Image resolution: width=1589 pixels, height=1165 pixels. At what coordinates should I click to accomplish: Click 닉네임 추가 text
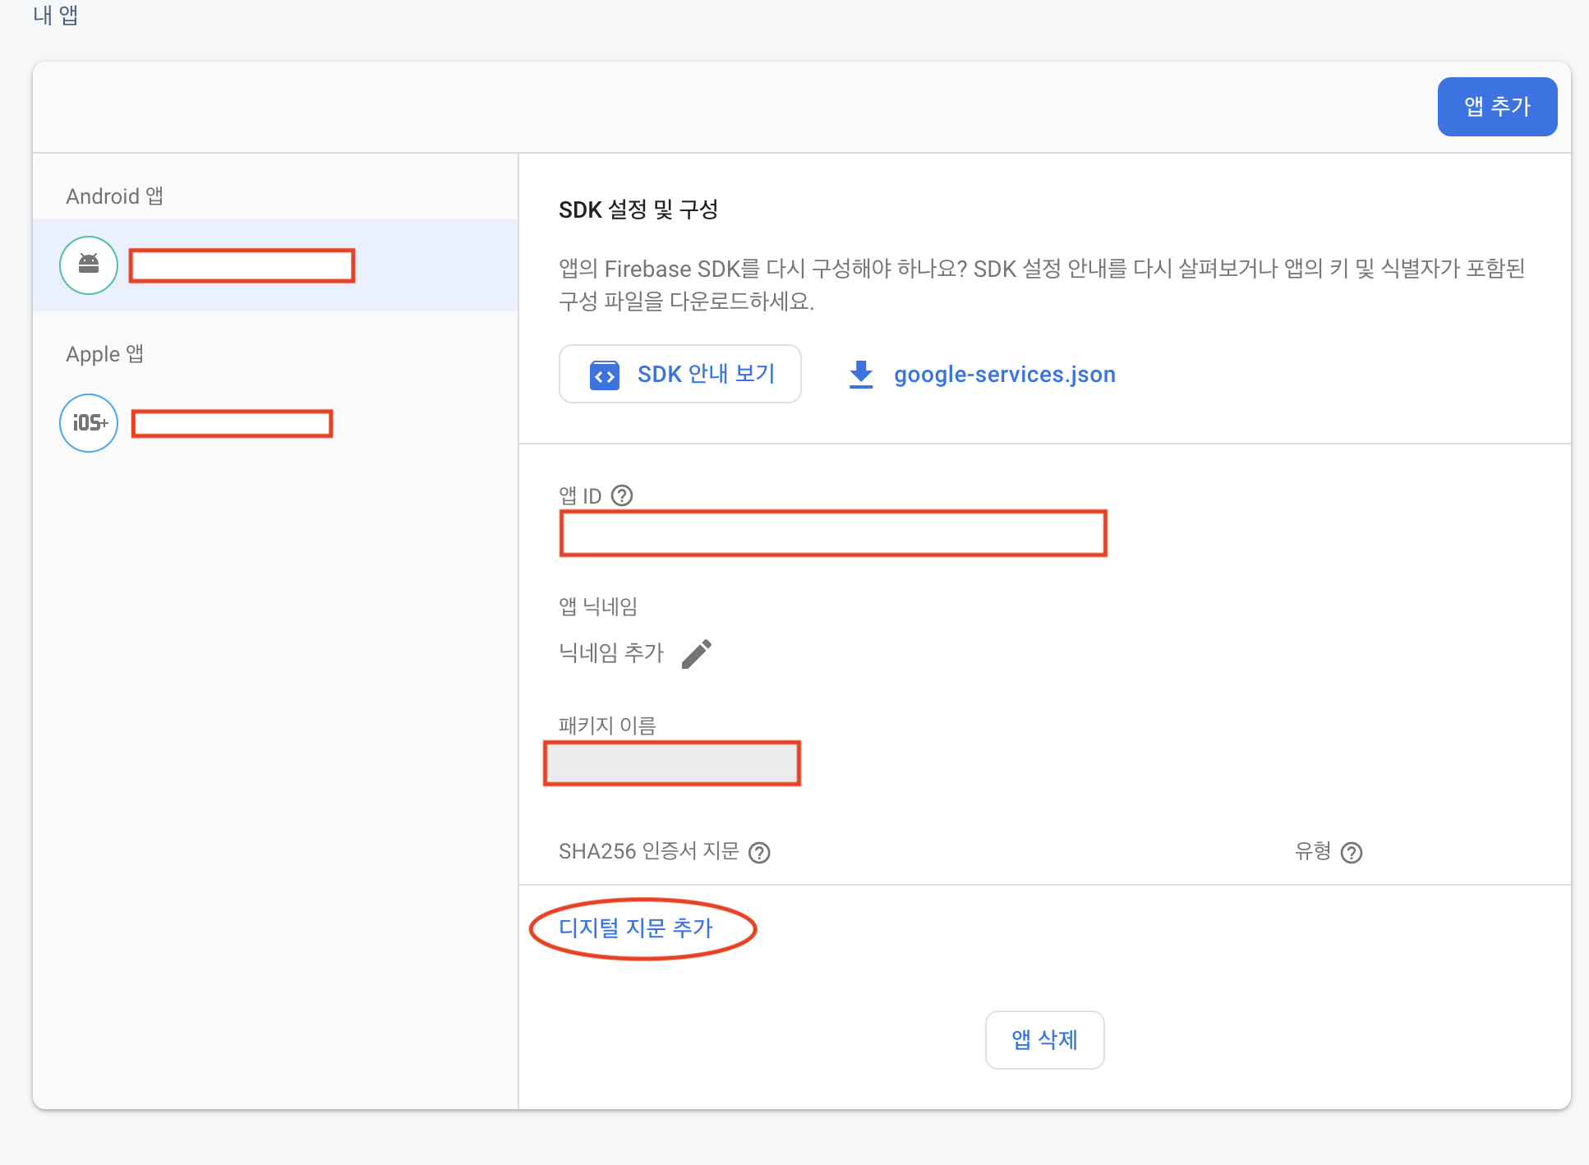(611, 653)
